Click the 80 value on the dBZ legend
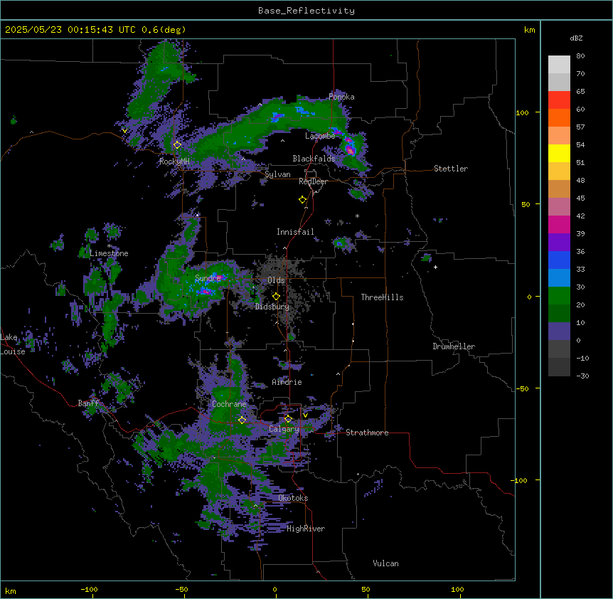This screenshot has width=613, height=599. tap(580, 56)
